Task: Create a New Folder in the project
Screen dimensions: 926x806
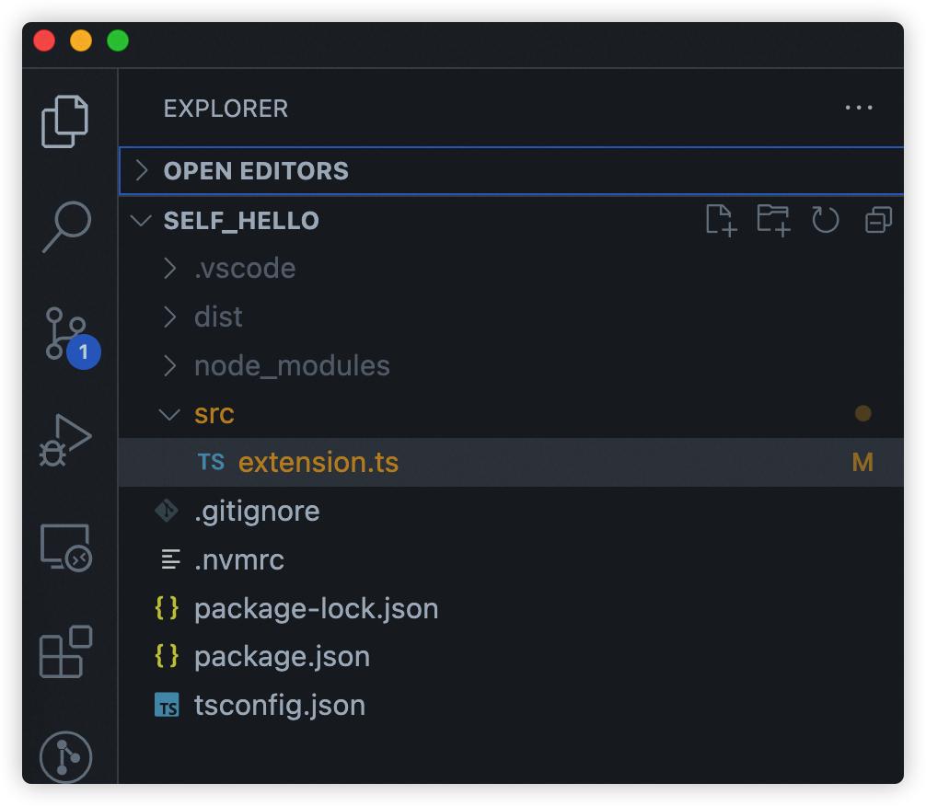Action: pyautogui.click(x=773, y=220)
